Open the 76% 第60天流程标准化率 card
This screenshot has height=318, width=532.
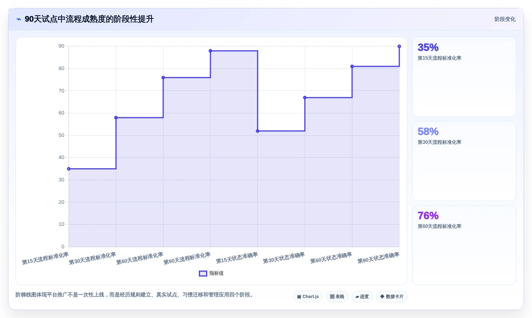pos(464,245)
